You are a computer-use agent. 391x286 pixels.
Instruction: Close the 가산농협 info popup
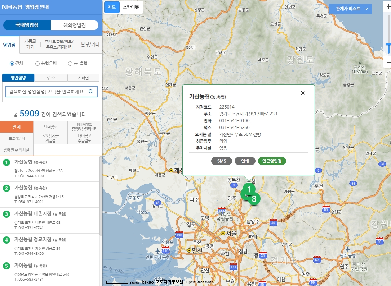[303, 93]
